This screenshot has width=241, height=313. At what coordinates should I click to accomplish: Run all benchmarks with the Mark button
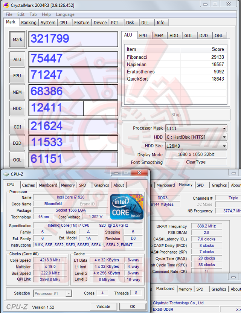tap(17, 40)
